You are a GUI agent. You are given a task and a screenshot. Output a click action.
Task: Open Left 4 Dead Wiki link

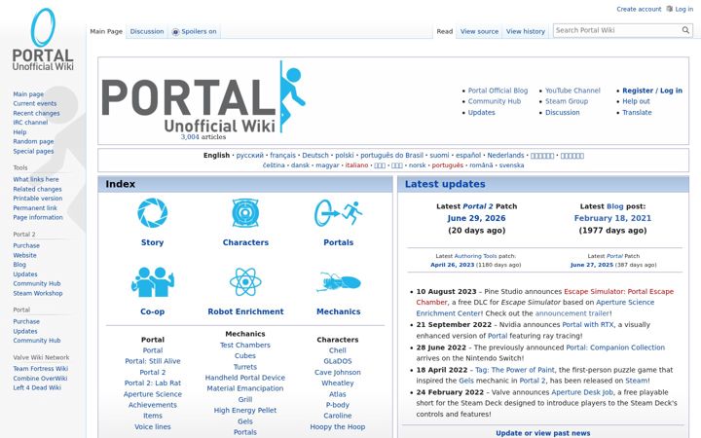pos(37,387)
